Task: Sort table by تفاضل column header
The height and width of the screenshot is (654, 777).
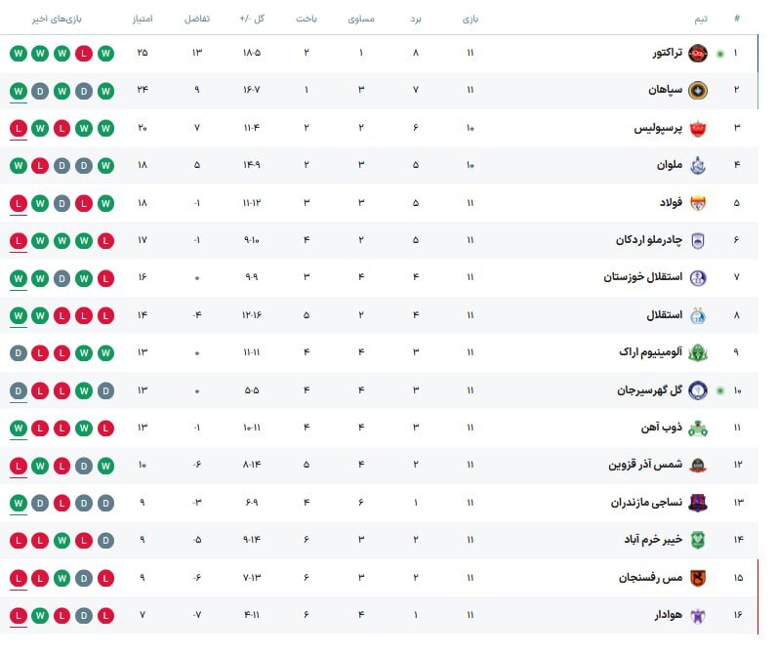Action: click(197, 19)
